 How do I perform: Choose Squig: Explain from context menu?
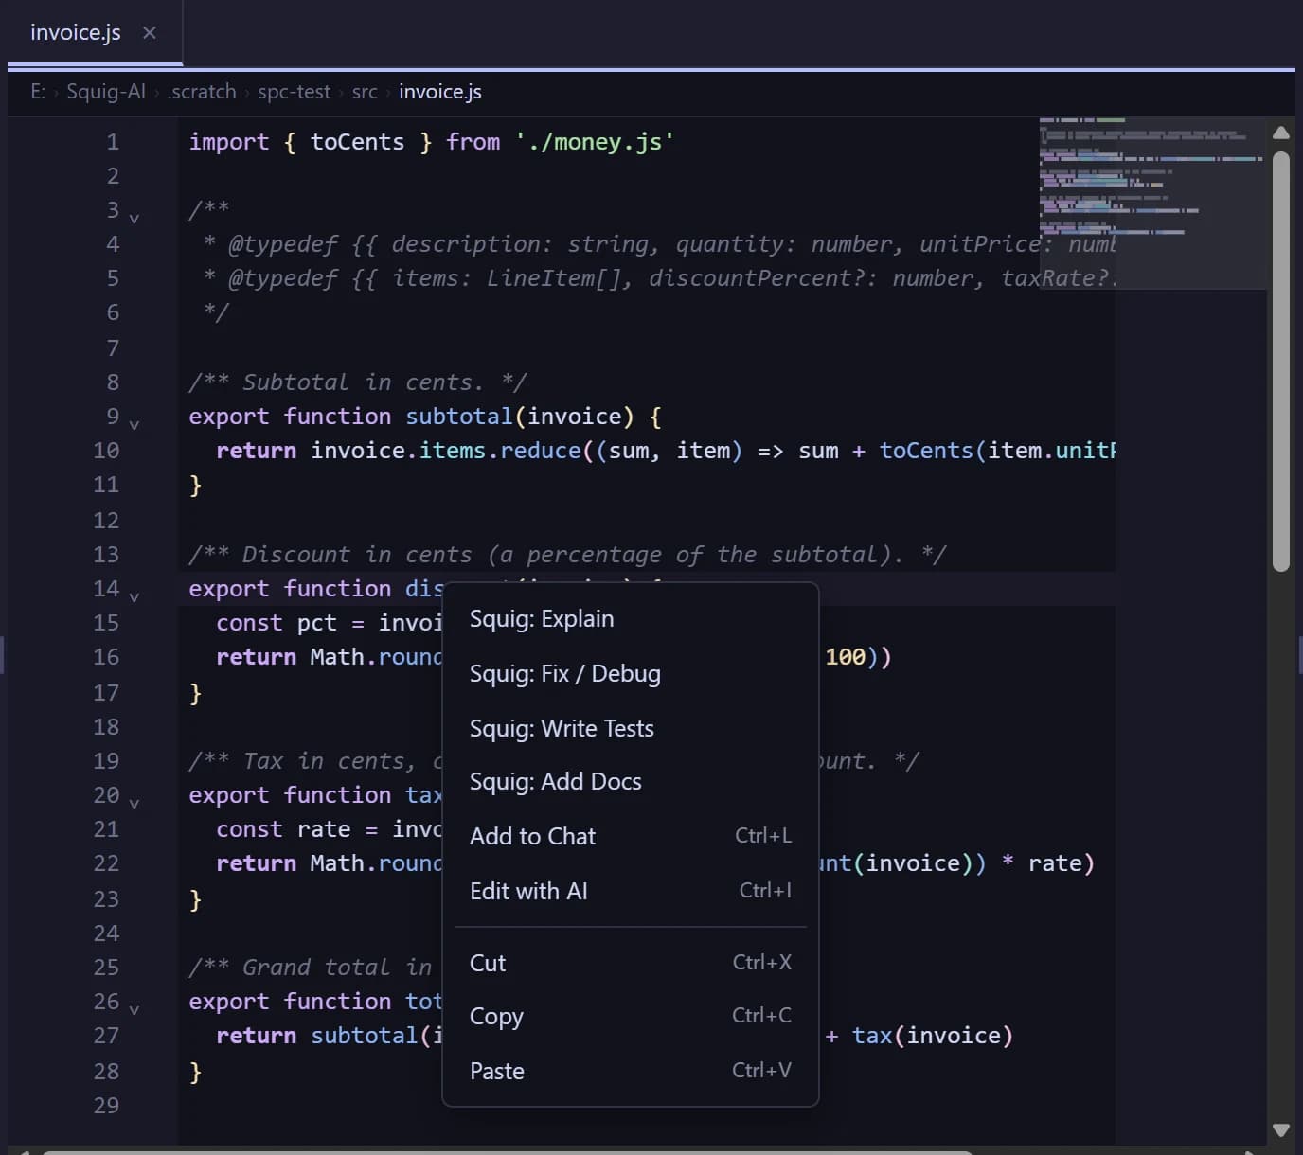click(x=631, y=619)
